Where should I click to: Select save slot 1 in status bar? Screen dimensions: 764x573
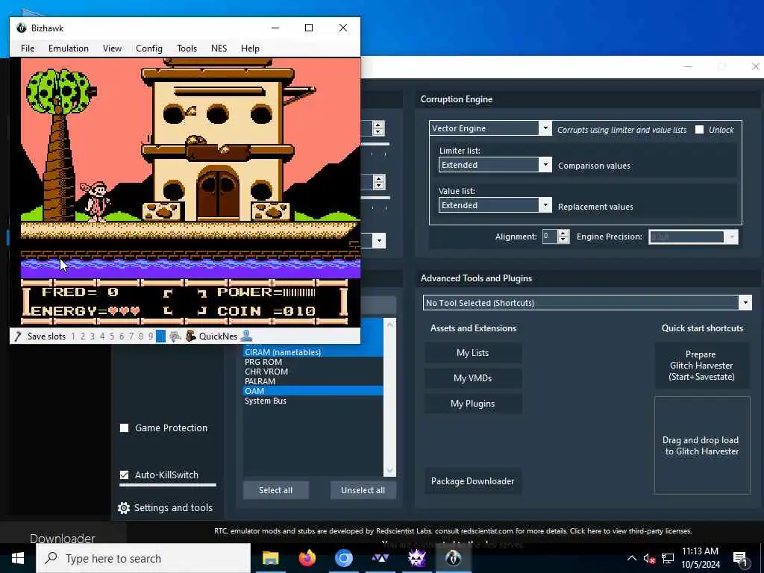(x=73, y=336)
